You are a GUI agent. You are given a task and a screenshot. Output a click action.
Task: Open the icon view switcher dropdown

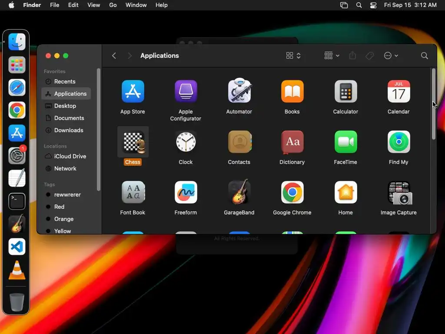[293, 56]
